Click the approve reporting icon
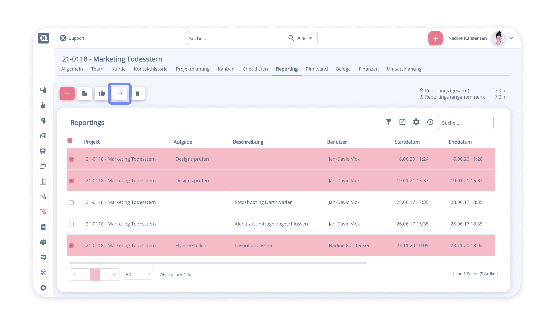Screen dimensions: 554x325 point(102,93)
